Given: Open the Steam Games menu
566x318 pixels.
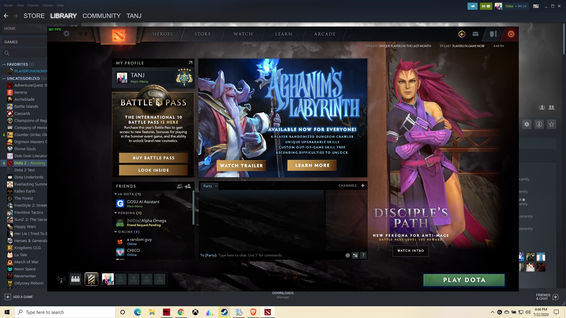Looking at the screenshot, I should (47, 5).
